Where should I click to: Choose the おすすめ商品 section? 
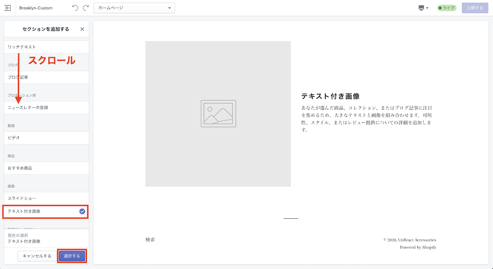pos(46,168)
